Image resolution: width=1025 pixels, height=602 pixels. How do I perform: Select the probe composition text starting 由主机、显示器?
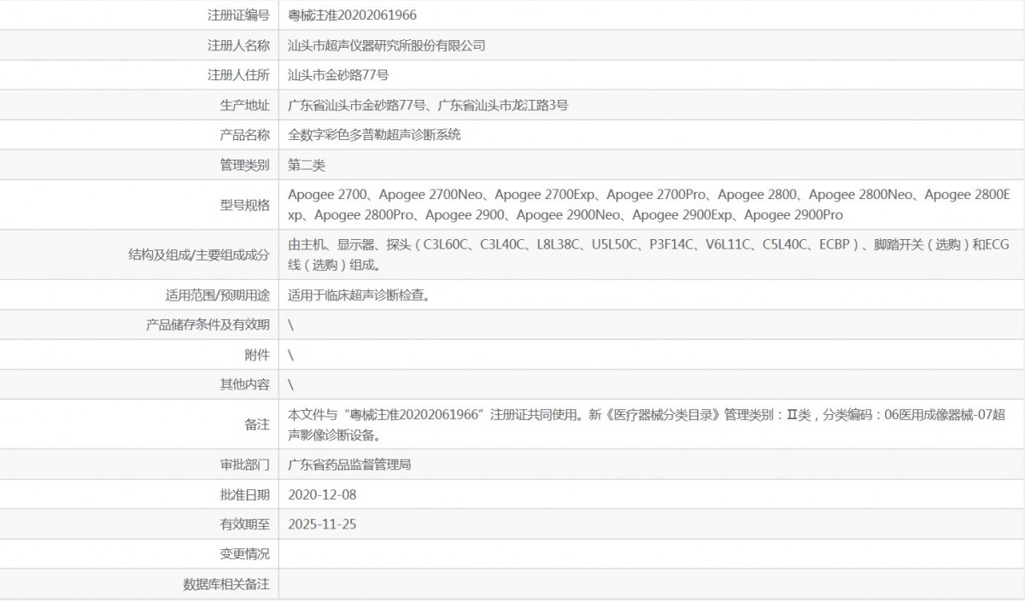(649, 254)
